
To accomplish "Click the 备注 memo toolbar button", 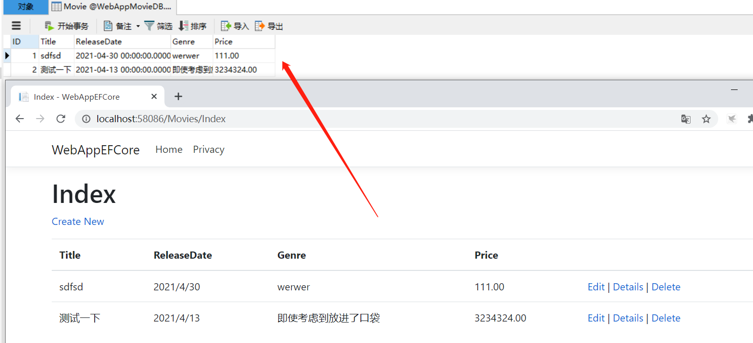I will [x=118, y=26].
